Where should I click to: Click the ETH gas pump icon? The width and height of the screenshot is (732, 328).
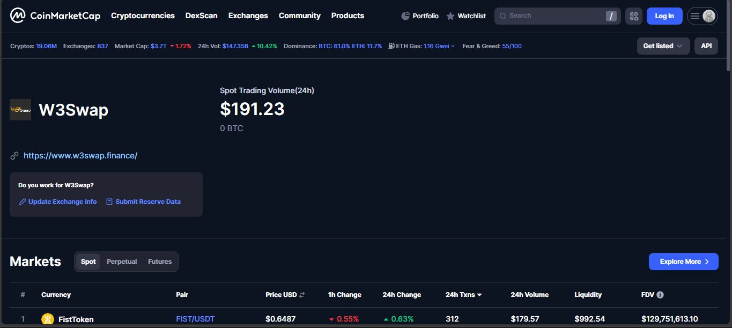pyautogui.click(x=391, y=46)
